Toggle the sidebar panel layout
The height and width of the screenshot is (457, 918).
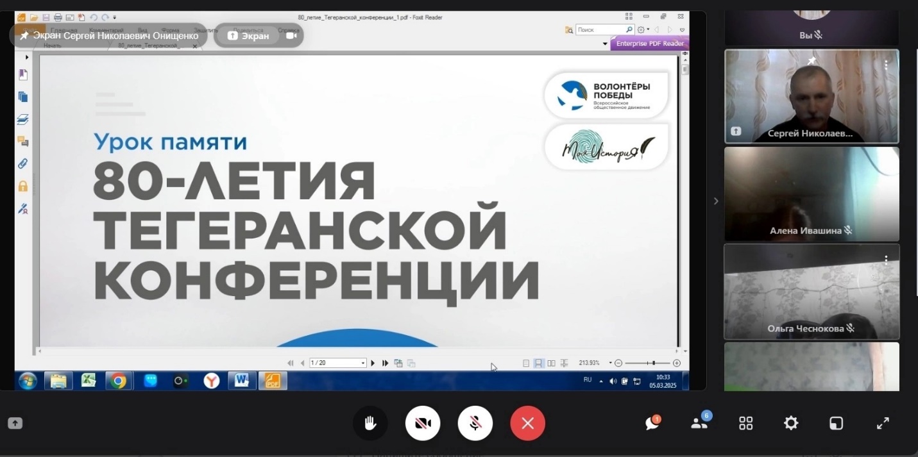pos(837,423)
